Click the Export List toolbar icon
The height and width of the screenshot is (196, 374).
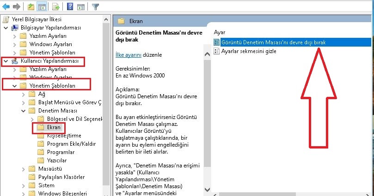coord(56,7)
